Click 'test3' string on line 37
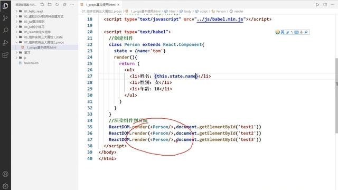Screen dimensions: 338x190 [247, 139]
